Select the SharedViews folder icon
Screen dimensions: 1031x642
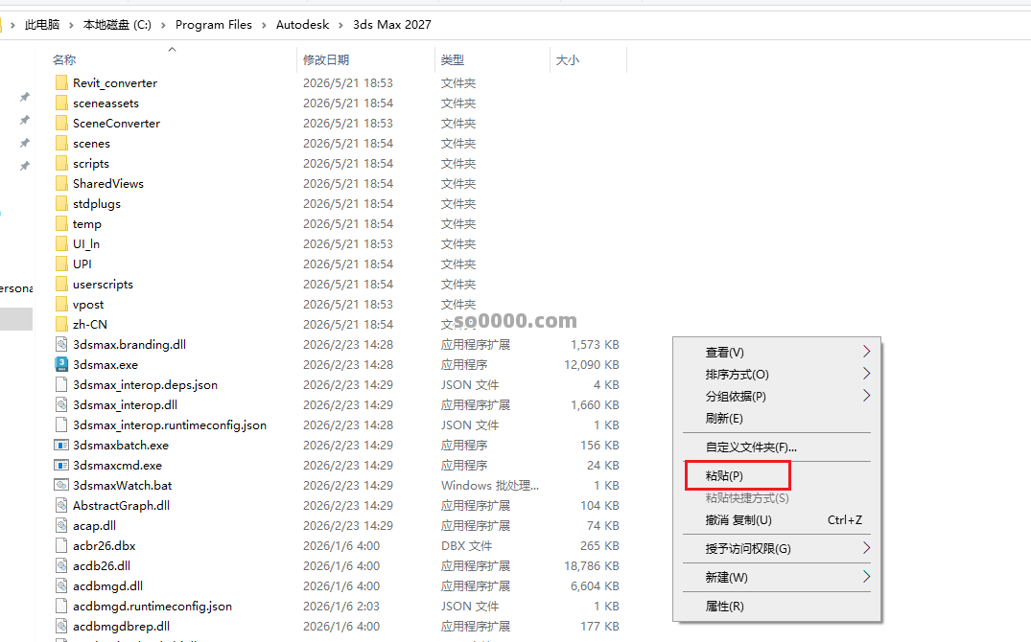pyautogui.click(x=61, y=183)
